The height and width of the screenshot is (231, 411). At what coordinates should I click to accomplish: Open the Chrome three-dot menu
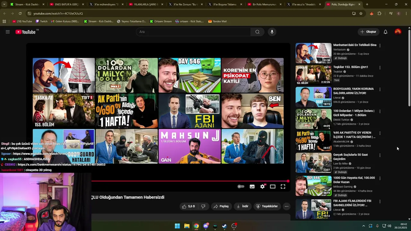(406, 13)
